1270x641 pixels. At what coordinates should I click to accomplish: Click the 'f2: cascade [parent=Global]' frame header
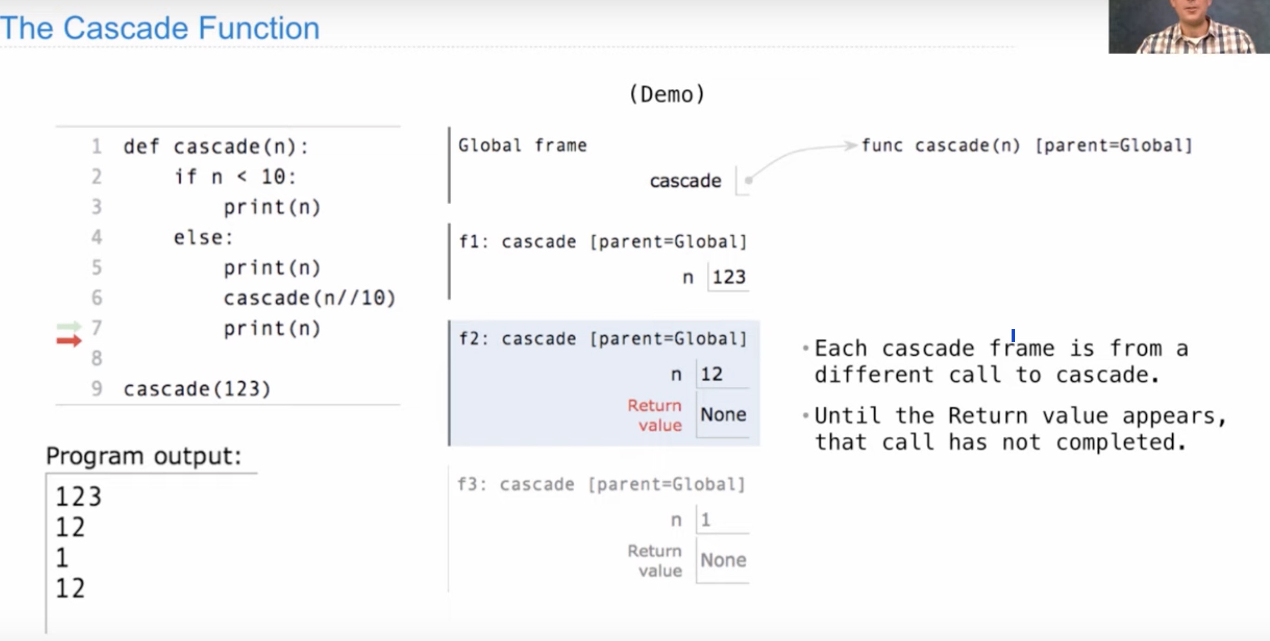[x=603, y=339]
